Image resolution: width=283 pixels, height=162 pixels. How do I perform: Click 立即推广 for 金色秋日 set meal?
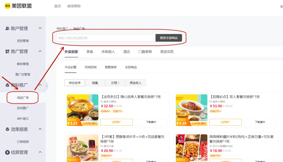point(116,122)
